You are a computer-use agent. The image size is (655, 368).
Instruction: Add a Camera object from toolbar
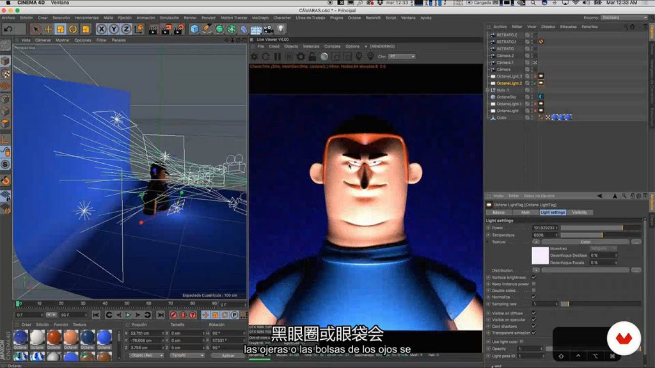tap(268, 29)
